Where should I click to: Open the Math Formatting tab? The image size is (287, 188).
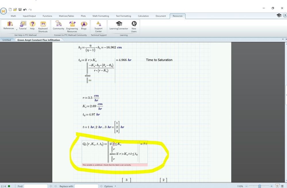(101, 16)
